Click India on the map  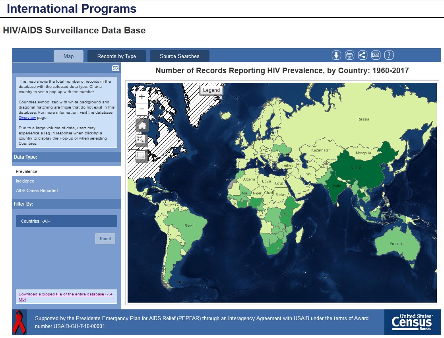tap(337, 186)
